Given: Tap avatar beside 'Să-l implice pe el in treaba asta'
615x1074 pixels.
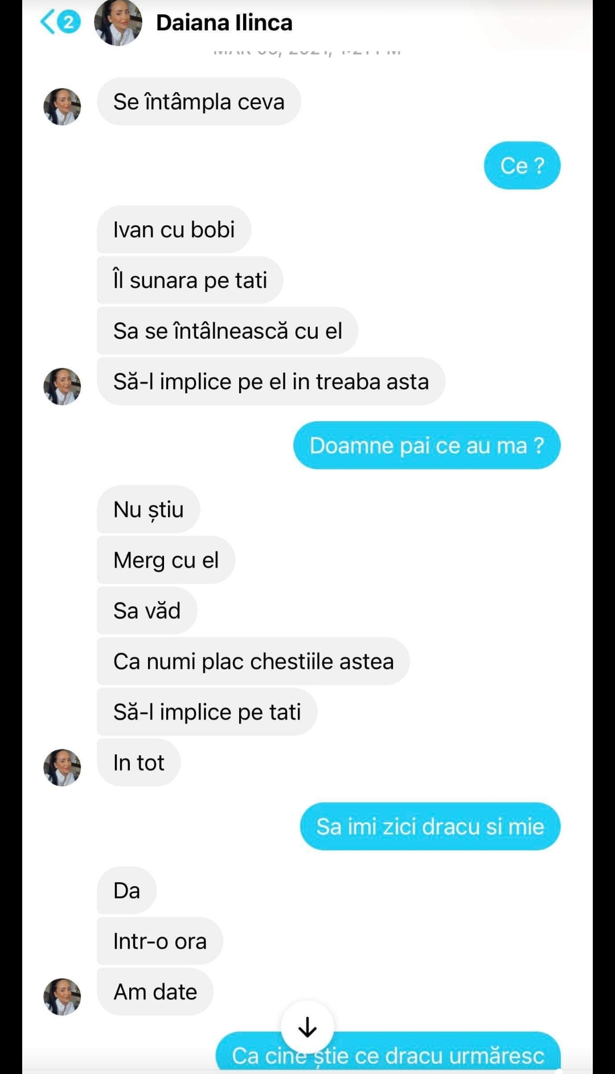Looking at the screenshot, I should (x=62, y=386).
